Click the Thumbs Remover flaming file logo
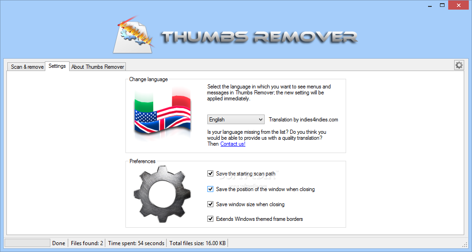The height and width of the screenshot is (252, 472). click(134, 35)
